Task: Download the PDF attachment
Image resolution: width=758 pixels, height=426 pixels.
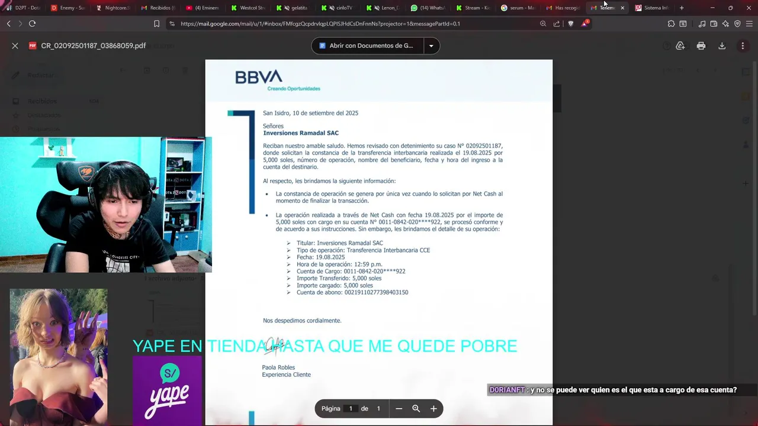Action: (722, 46)
